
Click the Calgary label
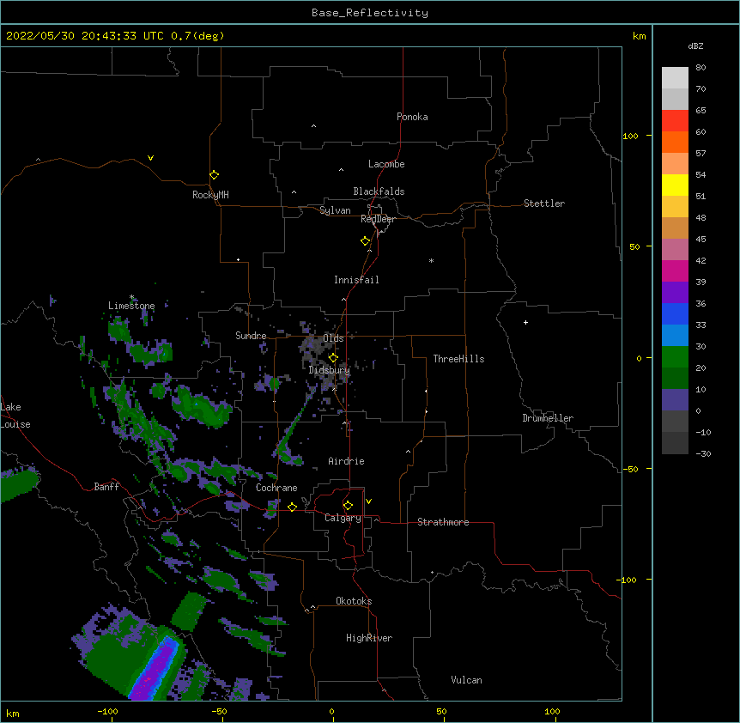pyautogui.click(x=343, y=518)
